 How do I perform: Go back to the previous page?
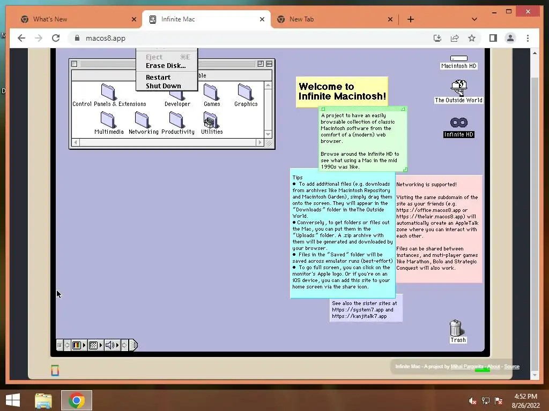(21, 38)
